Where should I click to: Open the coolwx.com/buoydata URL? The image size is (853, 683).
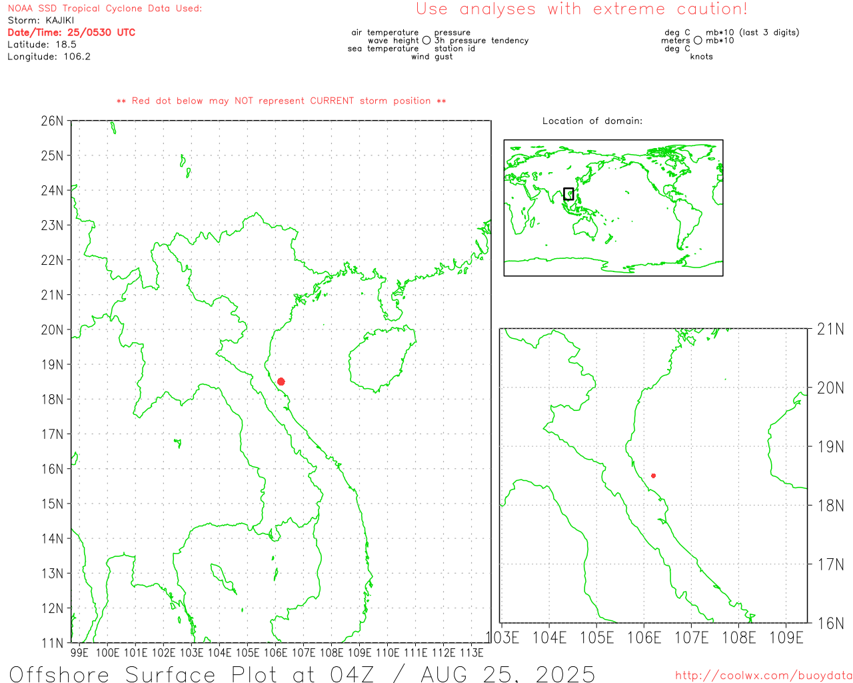tap(764, 675)
